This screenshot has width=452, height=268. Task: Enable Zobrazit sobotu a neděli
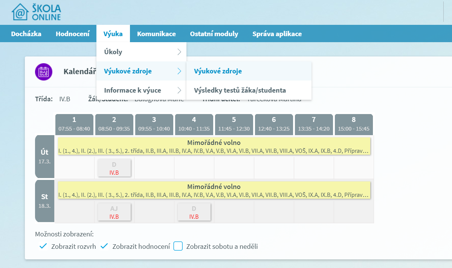pos(178,246)
